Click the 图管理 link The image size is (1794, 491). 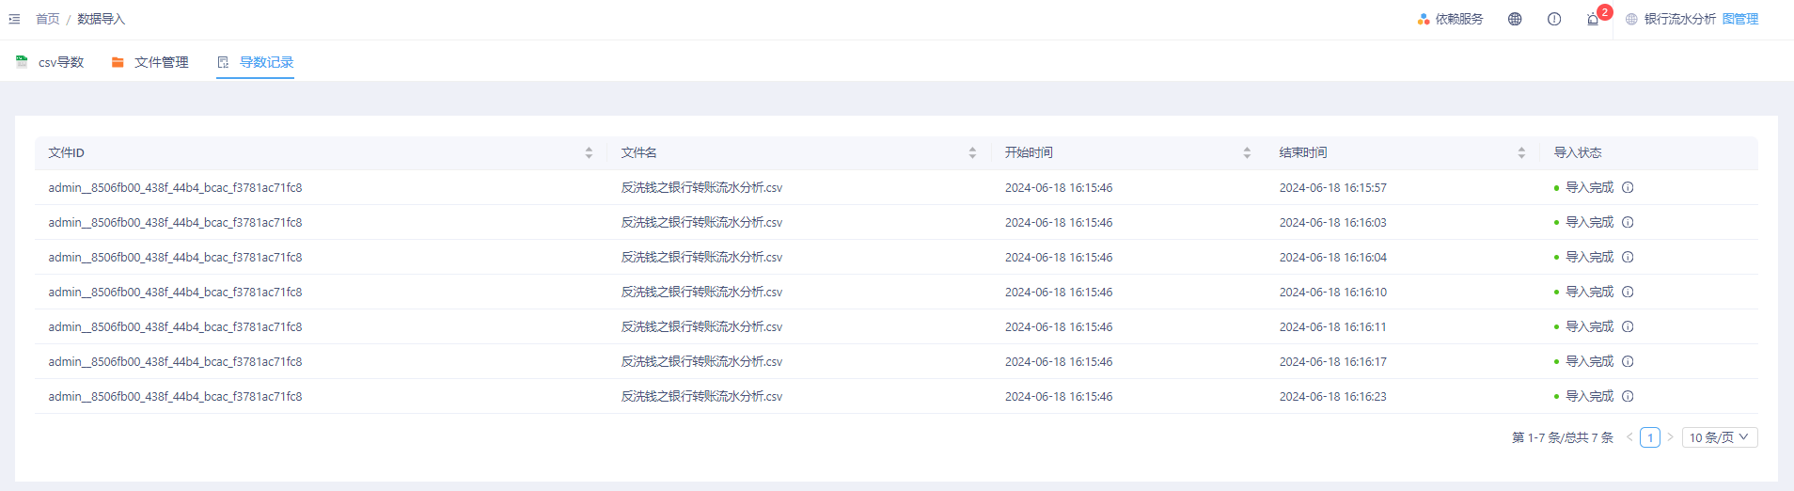click(x=1739, y=19)
